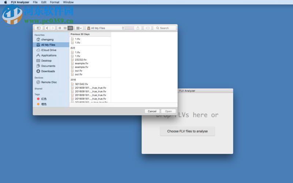Select the first example.flv file
This screenshot has width=293, height=183.
(x=90, y=63)
